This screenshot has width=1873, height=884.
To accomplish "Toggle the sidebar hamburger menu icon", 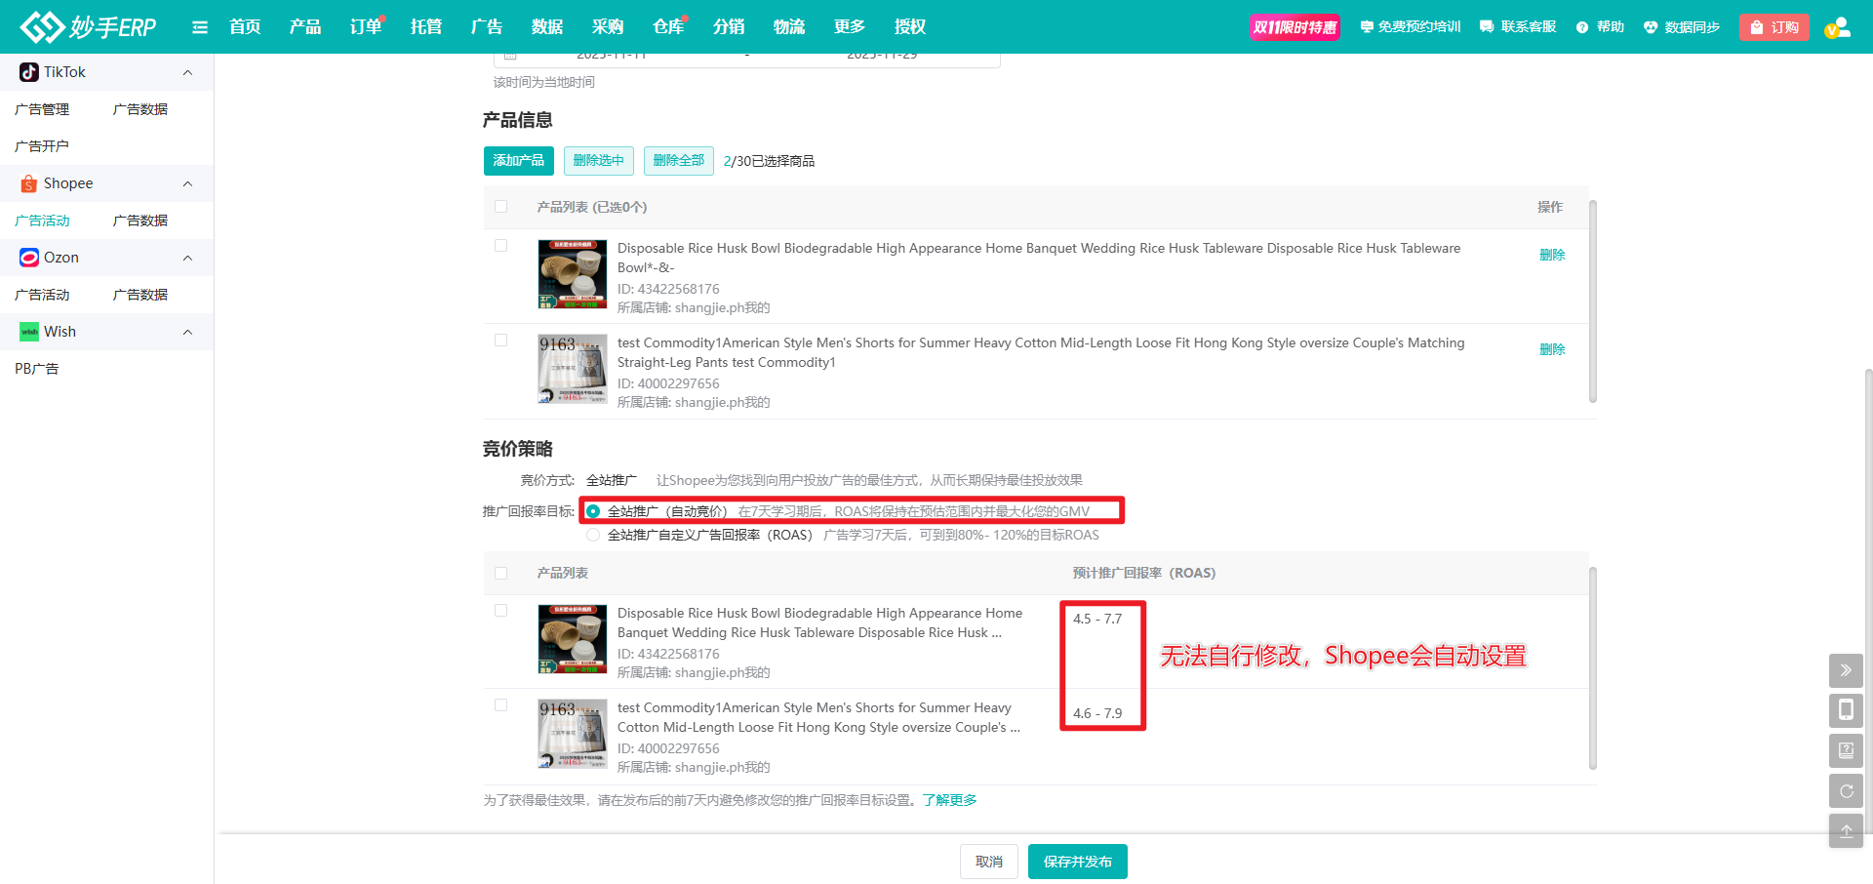I will click(200, 27).
